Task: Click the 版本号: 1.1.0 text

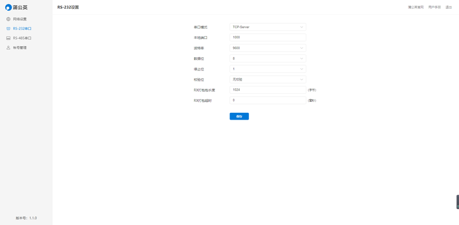Action: point(26,218)
